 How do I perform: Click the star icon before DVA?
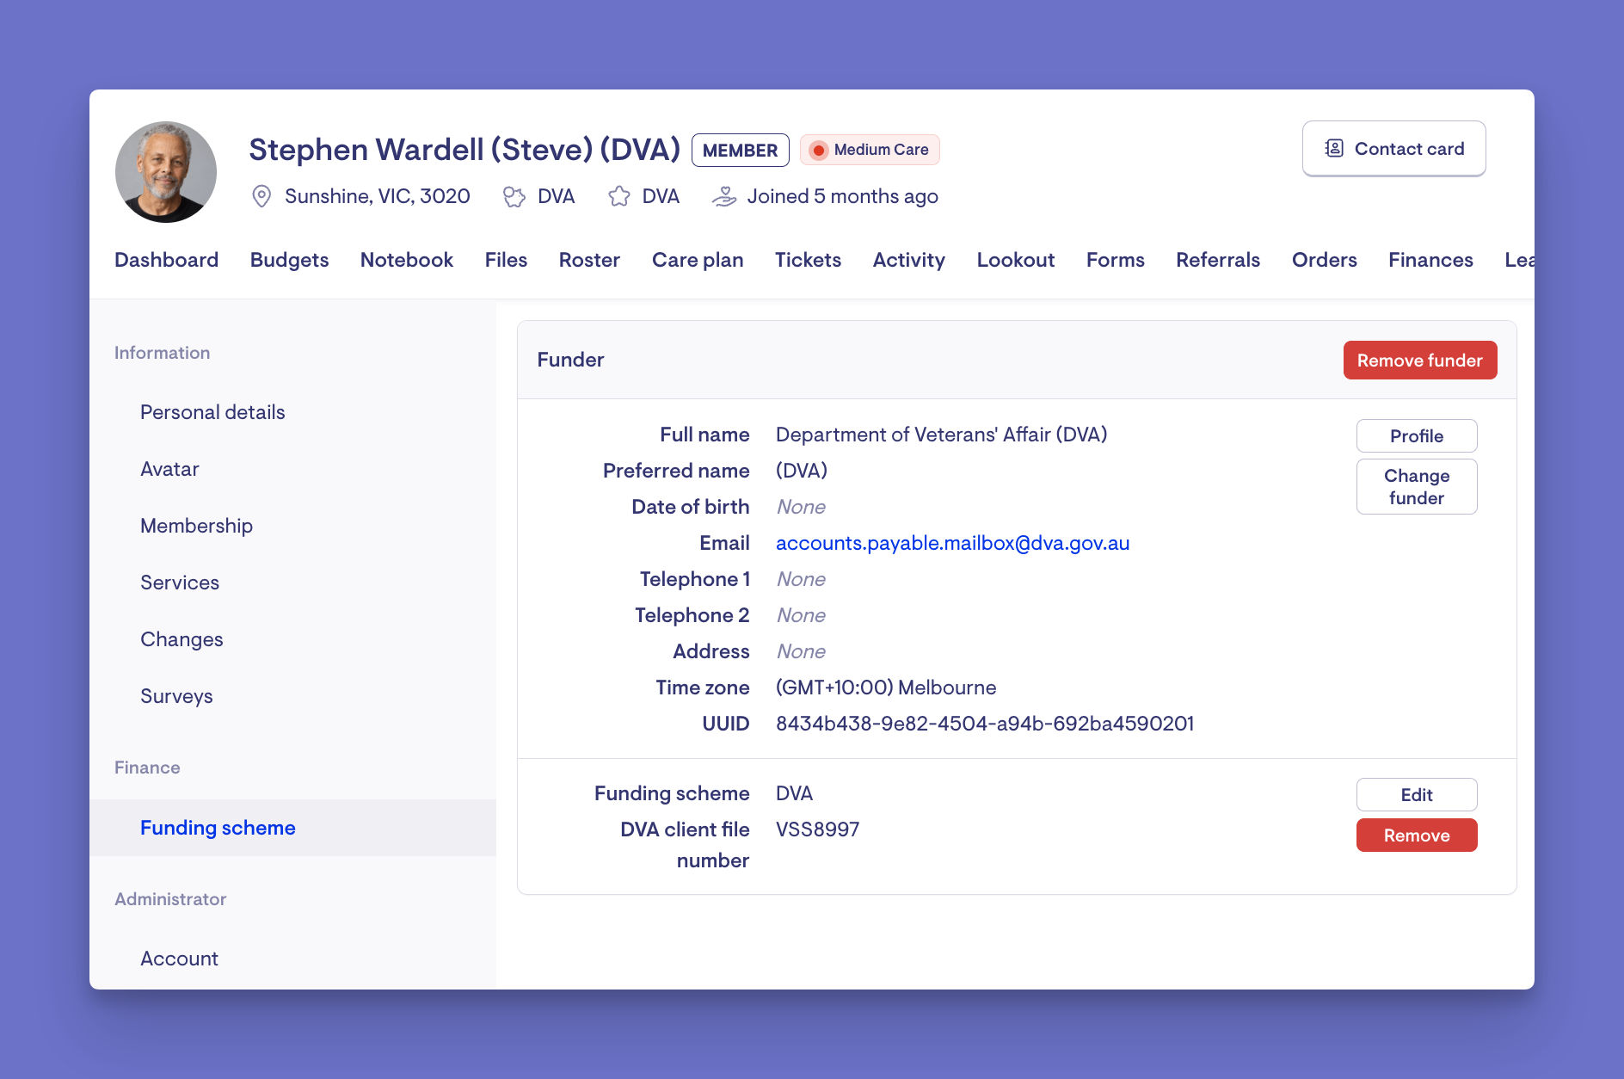pyautogui.click(x=619, y=197)
